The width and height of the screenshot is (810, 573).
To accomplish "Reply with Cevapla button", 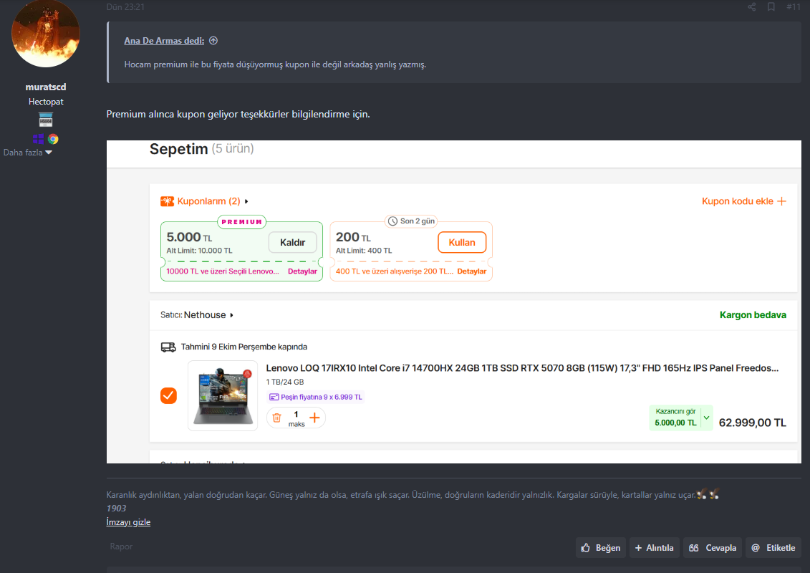I will point(713,548).
